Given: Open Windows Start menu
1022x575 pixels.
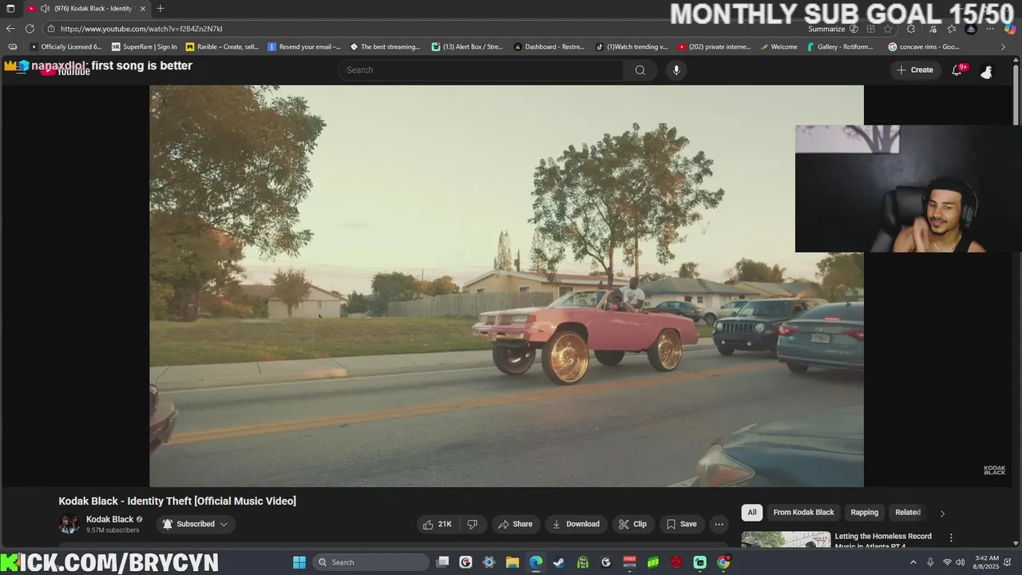Looking at the screenshot, I should tap(299, 562).
